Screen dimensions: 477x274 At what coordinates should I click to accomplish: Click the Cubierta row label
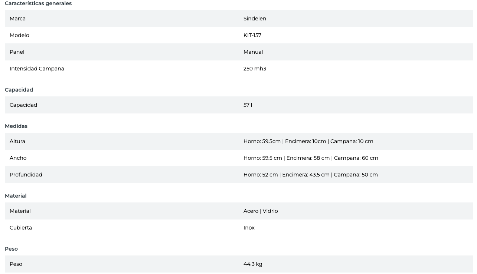coord(21,228)
